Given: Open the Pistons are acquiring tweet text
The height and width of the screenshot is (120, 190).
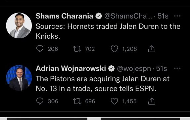Looking at the screenshot, I should [x=103, y=84].
